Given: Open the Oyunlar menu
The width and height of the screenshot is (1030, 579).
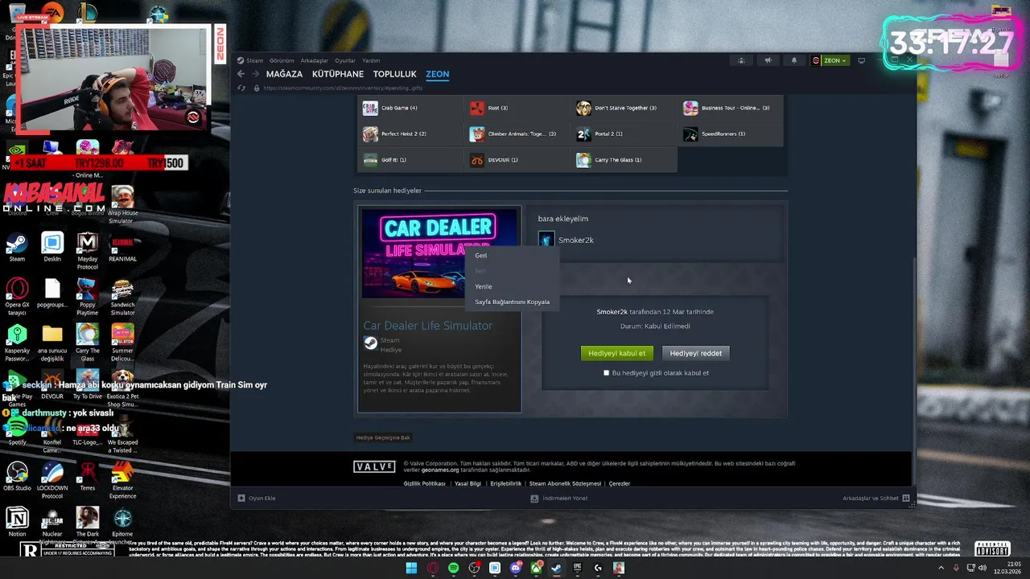Looking at the screenshot, I should pyautogui.click(x=345, y=60).
